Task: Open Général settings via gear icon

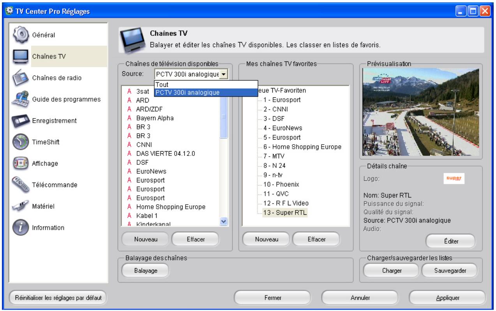Action: 21,35
